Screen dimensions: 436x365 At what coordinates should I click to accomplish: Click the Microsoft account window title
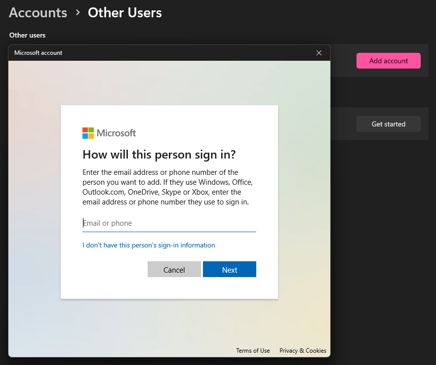38,53
